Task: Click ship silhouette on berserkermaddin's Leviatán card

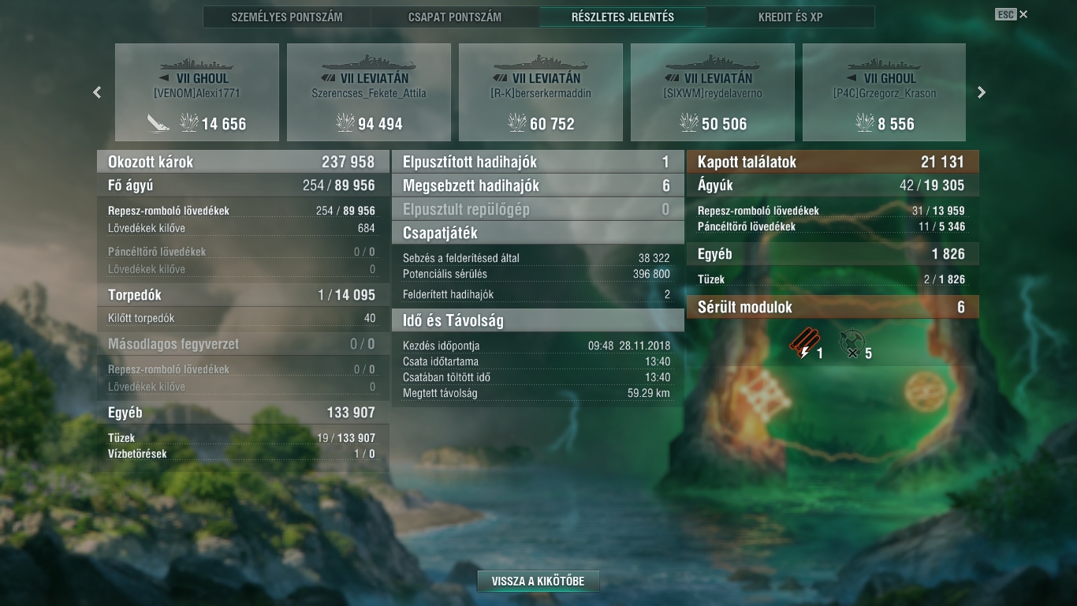Action: pos(541,62)
